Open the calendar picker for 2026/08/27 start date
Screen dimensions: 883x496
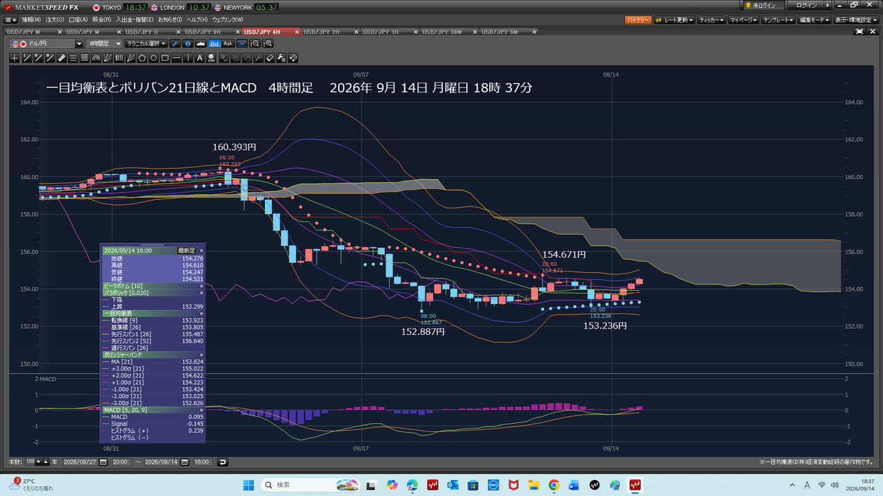point(103,462)
